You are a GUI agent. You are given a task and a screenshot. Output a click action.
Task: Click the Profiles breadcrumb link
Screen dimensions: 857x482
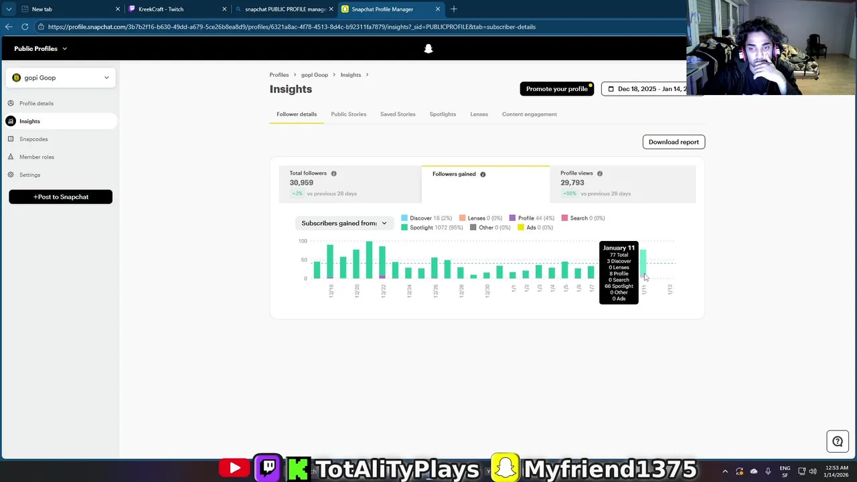279,75
